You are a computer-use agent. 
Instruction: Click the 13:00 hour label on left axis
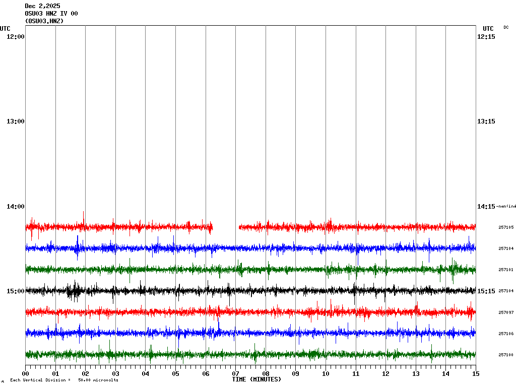[x=16, y=121]
